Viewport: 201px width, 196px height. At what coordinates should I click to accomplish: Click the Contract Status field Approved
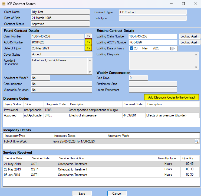coord(60,24)
